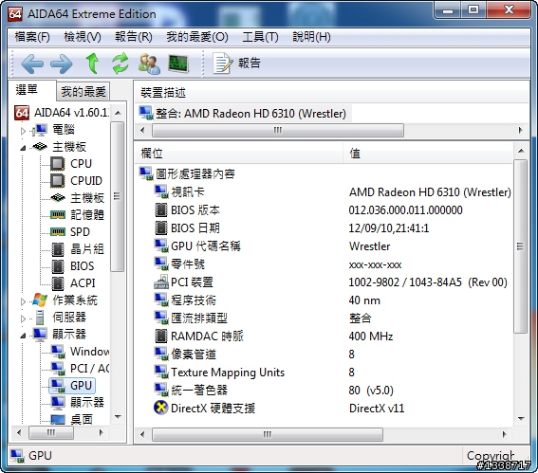Open the 工具(T) menu
The height and width of the screenshot is (473, 538).
point(260,37)
